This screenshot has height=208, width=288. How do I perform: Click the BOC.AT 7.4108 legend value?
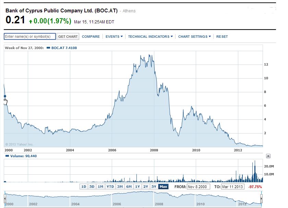(64, 48)
